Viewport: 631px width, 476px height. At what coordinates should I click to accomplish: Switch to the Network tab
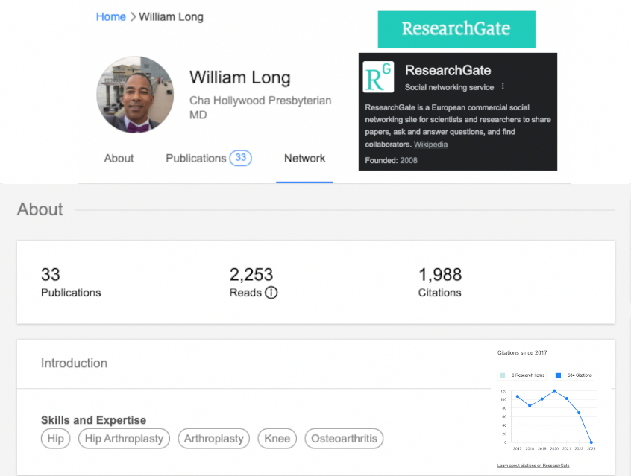[x=304, y=159]
